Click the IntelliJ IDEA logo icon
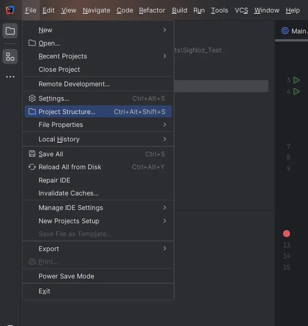Image resolution: width=308 pixels, height=326 pixels. pyautogui.click(x=10, y=10)
